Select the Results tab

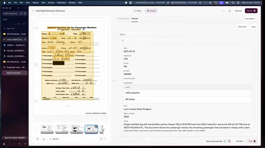(x=135, y=18)
